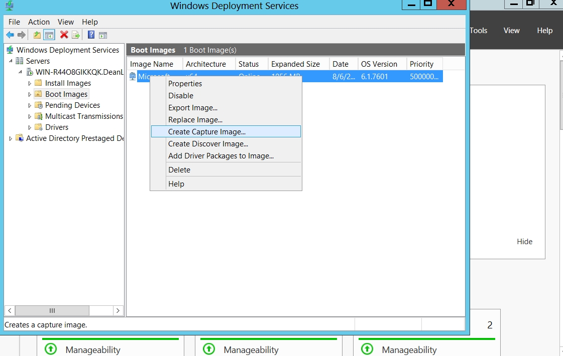Select Add Driver Packages to Image
Screen dimensions: 563x356
click(221, 156)
